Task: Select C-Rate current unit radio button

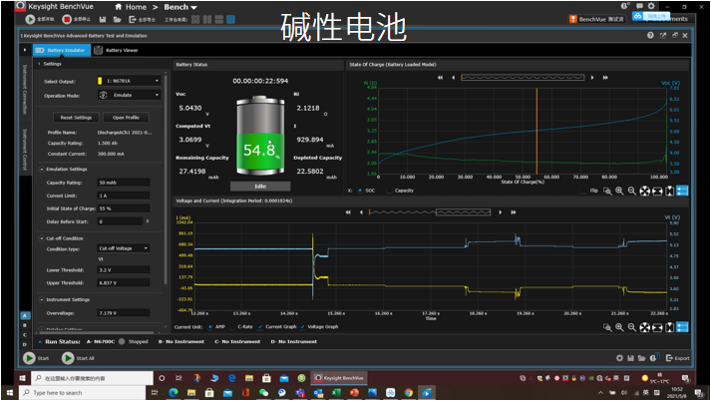Action: pyautogui.click(x=232, y=326)
